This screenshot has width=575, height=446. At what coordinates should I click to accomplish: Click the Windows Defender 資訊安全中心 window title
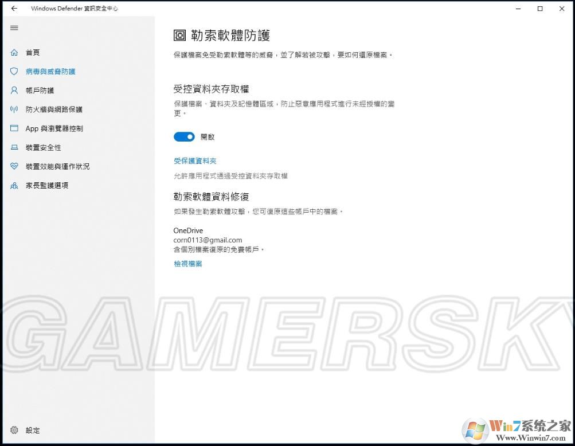pyautogui.click(x=75, y=9)
